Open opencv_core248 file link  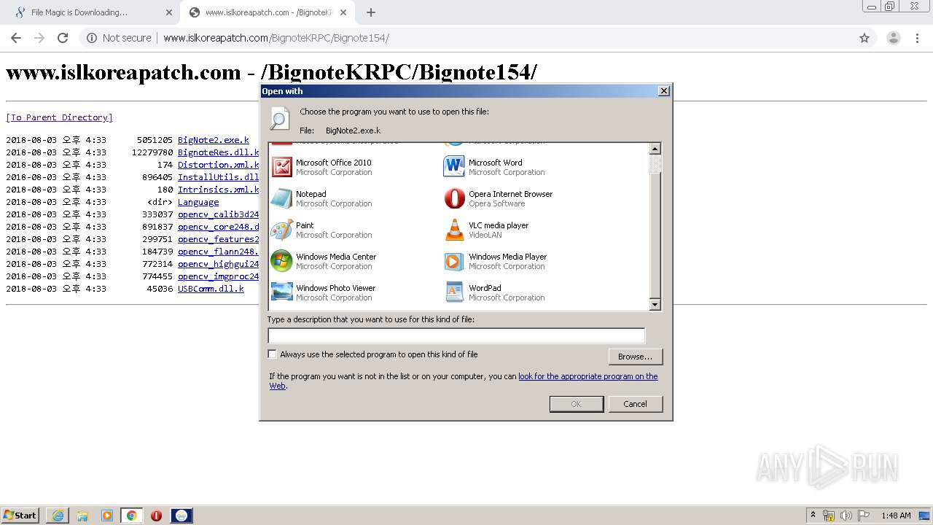218,227
